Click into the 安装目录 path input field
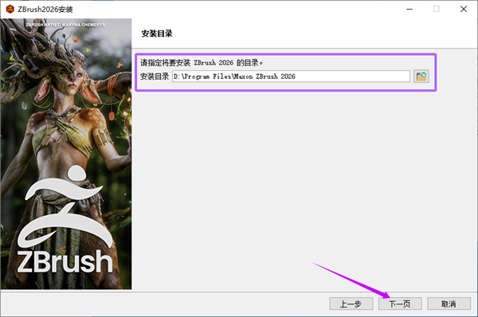 click(291, 76)
